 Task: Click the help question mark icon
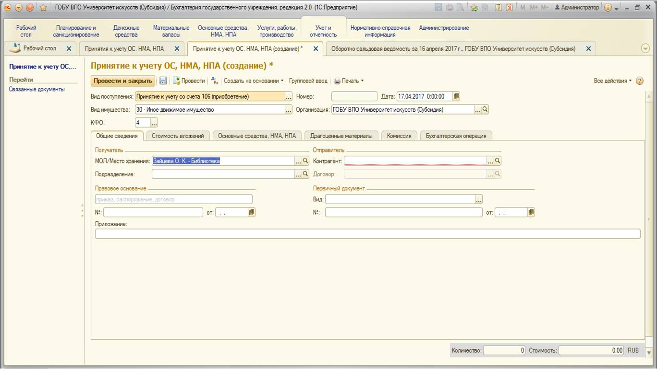point(639,81)
